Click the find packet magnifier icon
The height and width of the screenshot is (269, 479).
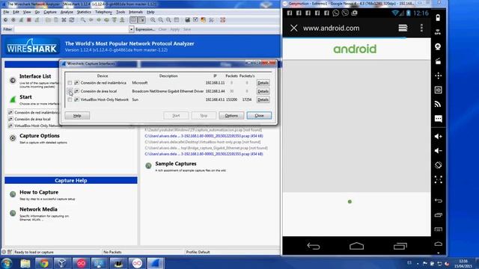click(x=83, y=20)
